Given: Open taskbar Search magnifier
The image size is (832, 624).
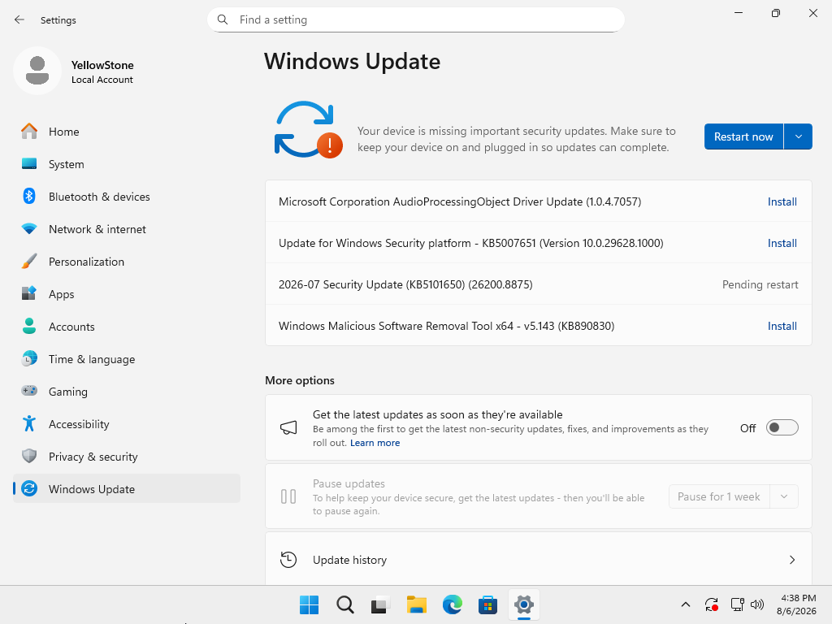Looking at the screenshot, I should 344,604.
